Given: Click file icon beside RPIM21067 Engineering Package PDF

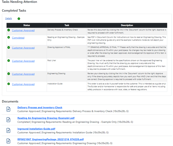Looking at the screenshot, I should [x=9, y=141].
